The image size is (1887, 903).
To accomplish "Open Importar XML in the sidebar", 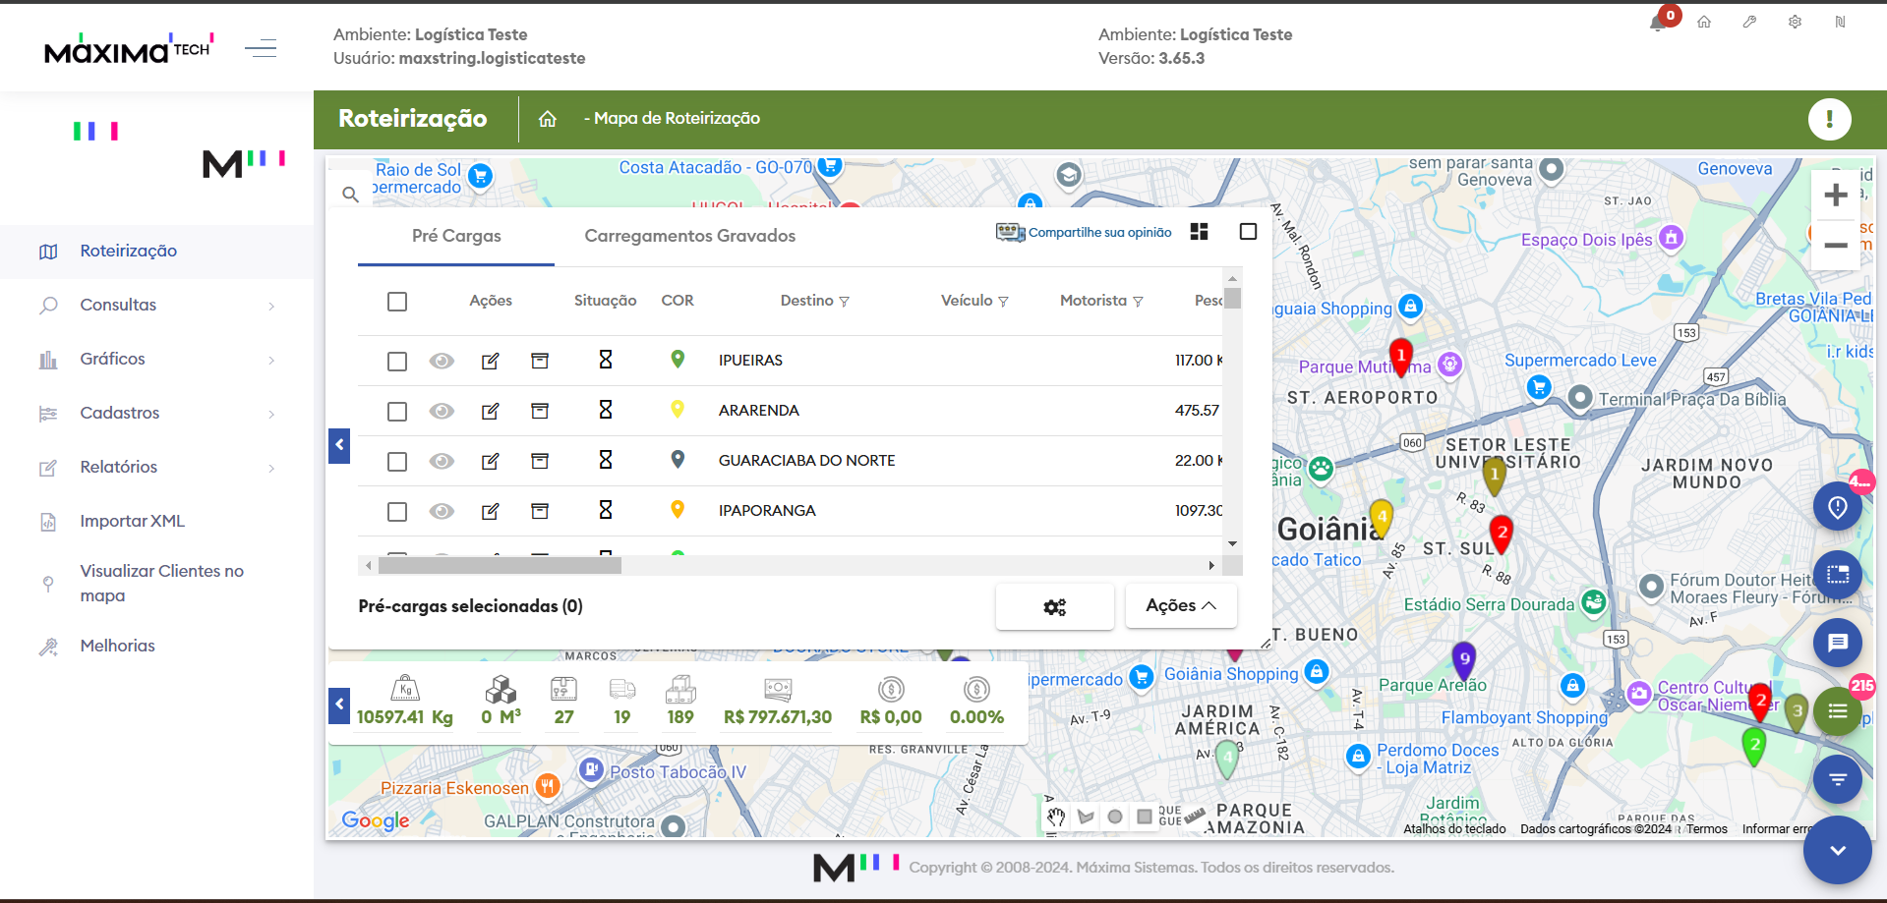I will click(132, 521).
